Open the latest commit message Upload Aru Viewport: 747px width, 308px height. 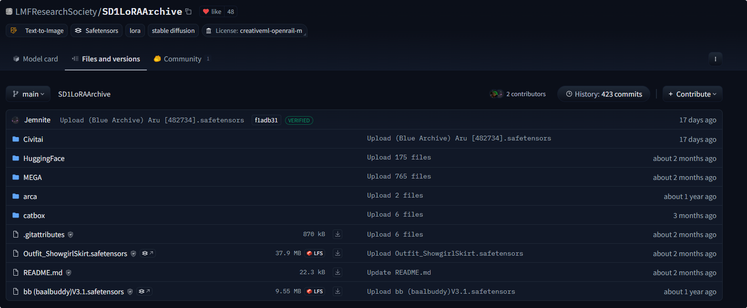pyautogui.click(x=152, y=120)
